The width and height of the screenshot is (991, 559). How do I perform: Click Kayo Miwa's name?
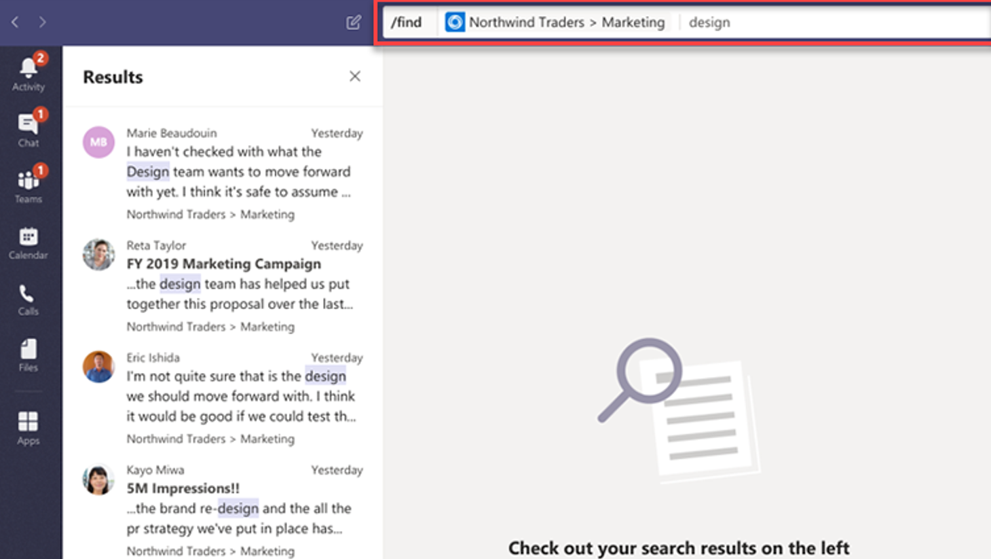coord(155,469)
